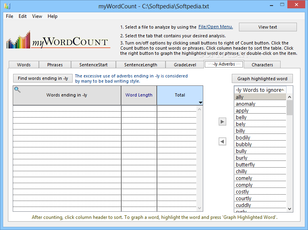
Task: Select 'bely' in the ignore list
Action: 260,124
